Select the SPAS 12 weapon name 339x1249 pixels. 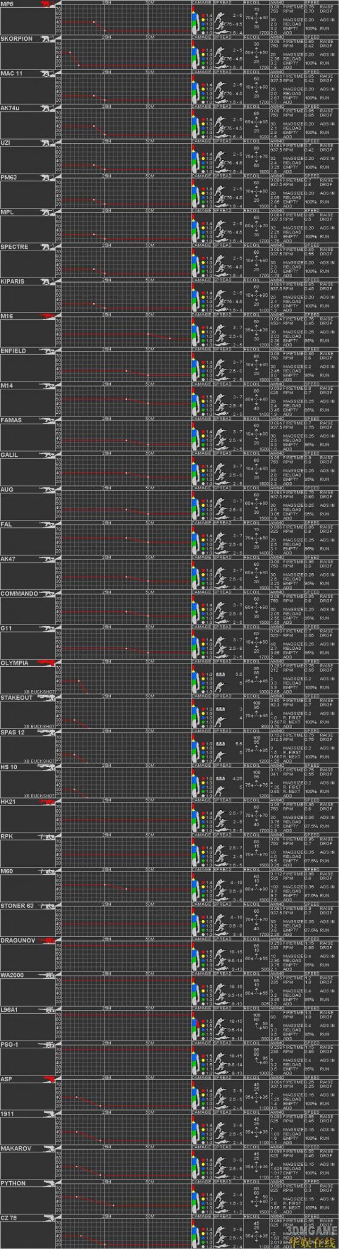click(12, 732)
